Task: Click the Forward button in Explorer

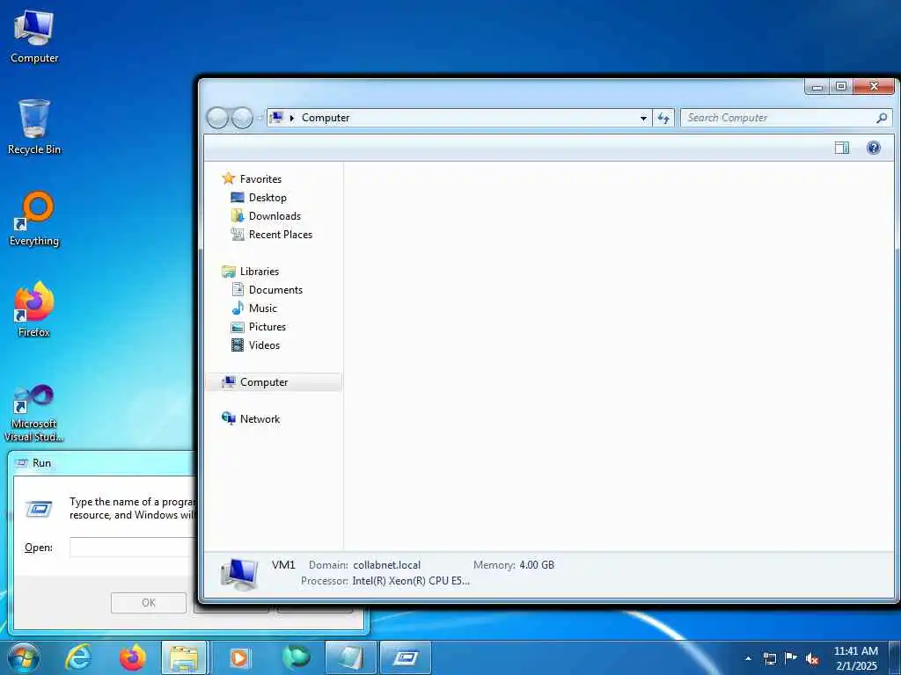Action: [x=242, y=119]
